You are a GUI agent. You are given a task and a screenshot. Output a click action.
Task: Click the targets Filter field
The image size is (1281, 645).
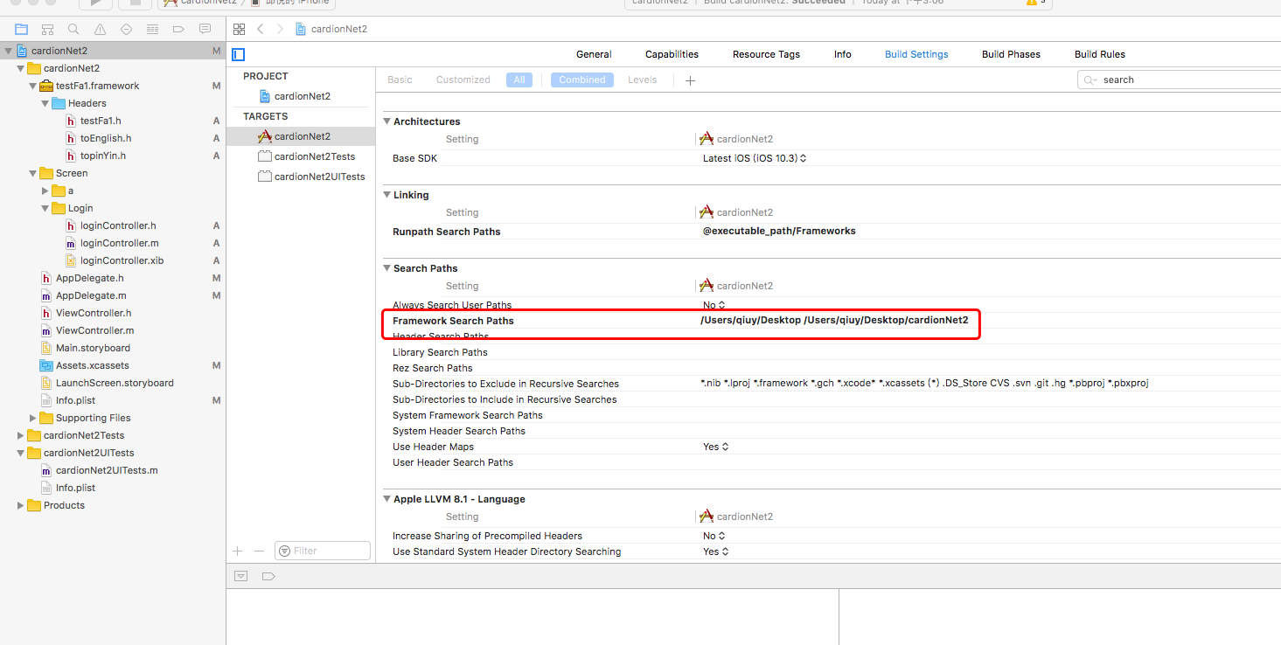tap(323, 551)
